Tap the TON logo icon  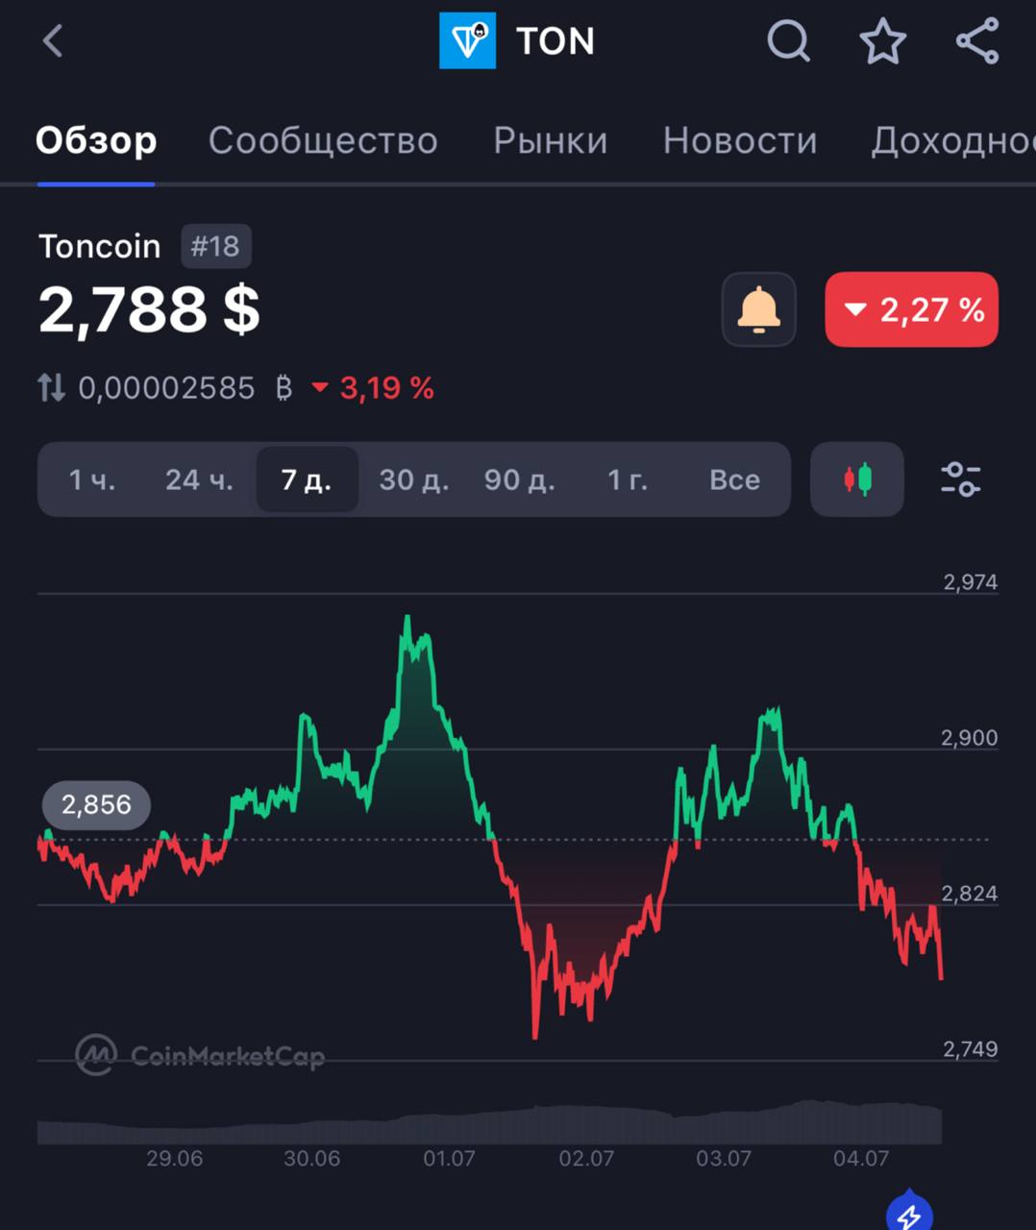(x=468, y=41)
